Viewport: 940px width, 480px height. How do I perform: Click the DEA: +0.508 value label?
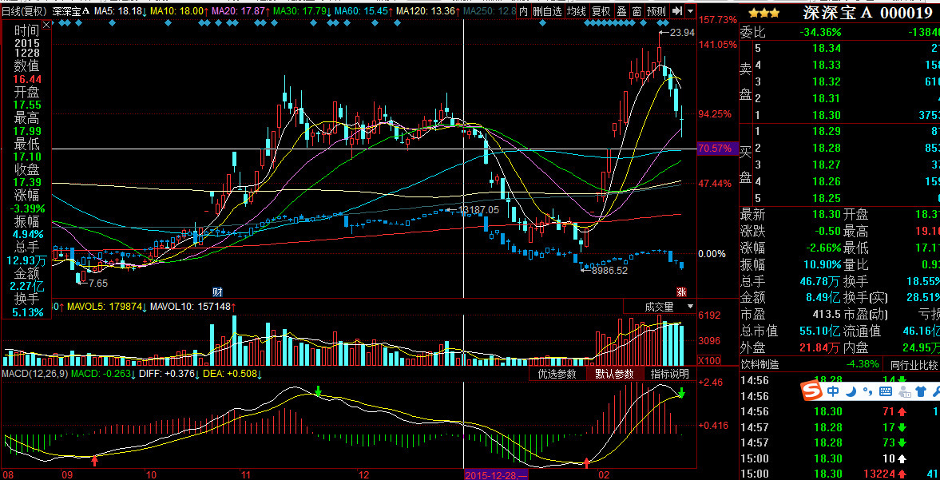click(x=232, y=374)
